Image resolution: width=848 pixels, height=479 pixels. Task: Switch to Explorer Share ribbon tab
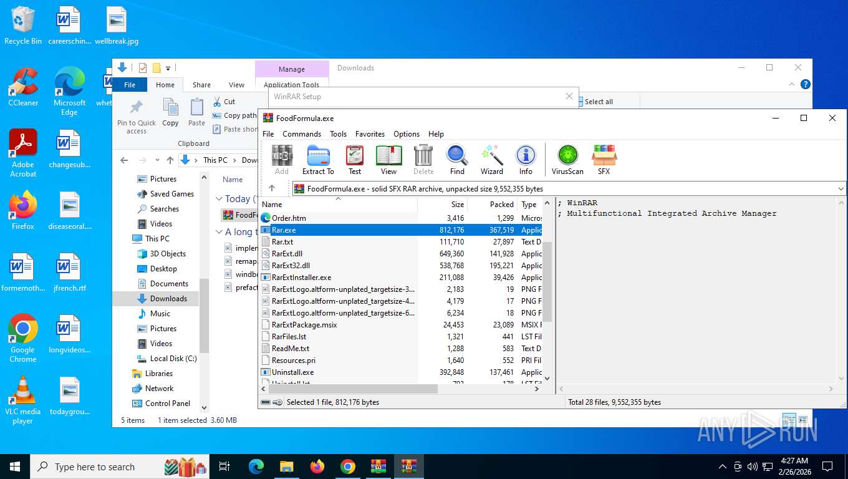click(x=201, y=85)
